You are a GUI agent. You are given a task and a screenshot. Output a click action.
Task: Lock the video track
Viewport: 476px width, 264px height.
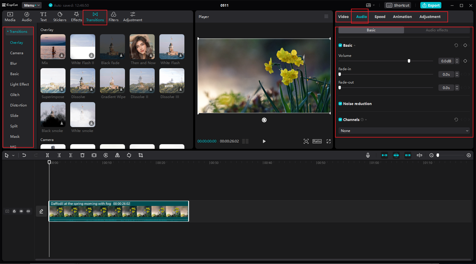[x=14, y=211]
